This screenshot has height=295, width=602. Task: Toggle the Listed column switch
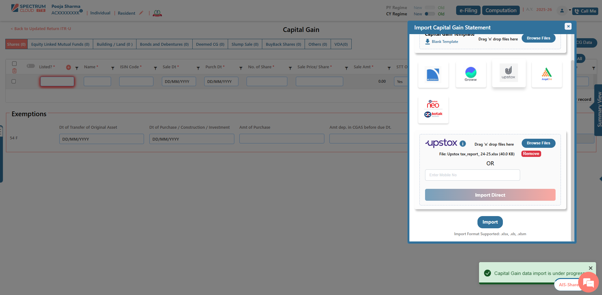[x=31, y=66]
